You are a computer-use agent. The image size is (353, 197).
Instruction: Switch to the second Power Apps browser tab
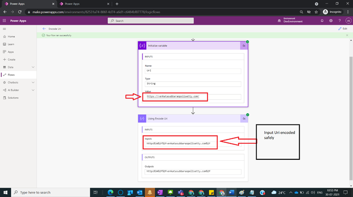tap(84, 4)
